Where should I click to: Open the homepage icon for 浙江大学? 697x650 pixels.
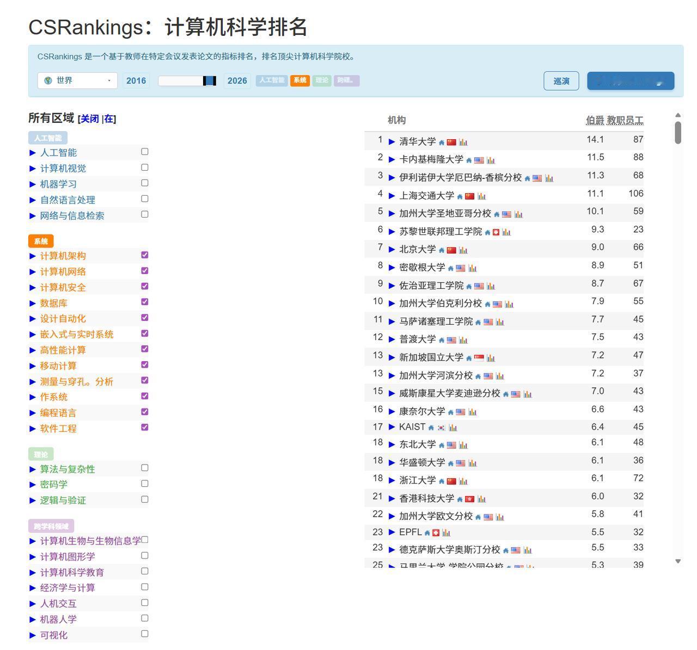click(x=442, y=481)
